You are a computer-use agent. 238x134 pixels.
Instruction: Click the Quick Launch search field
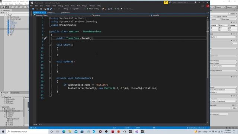(x=183, y=3)
